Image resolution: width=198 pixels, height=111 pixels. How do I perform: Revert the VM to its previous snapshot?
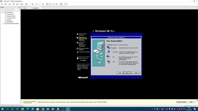(x=40, y=4)
